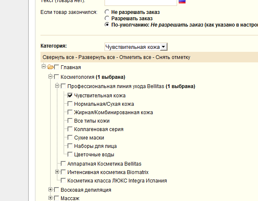This screenshot has width=258, height=201.
Task: Uncheck the Чувствительная кожа checkbox
Action: pos(70,96)
